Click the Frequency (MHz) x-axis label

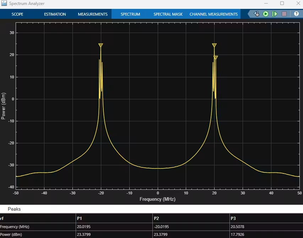point(157,199)
